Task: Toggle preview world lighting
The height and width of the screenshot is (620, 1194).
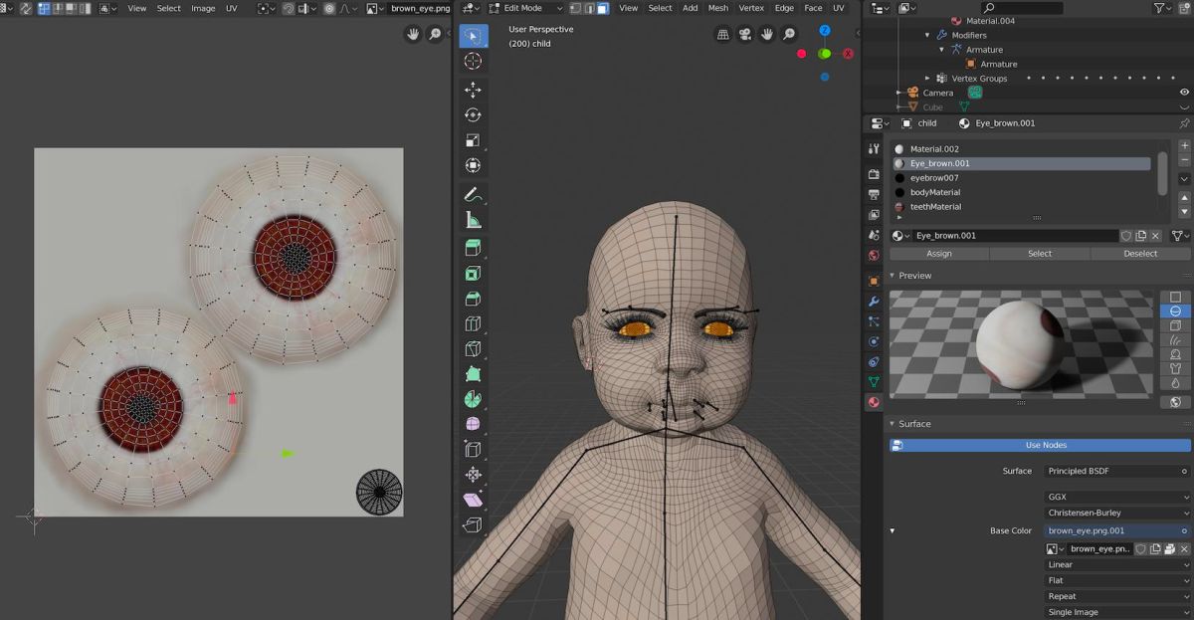Action: point(1175,402)
